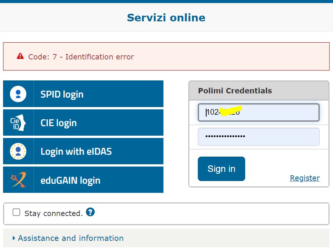Select eduGAIN login option
Image resolution: width=333 pixels, height=250 pixels.
83,180
